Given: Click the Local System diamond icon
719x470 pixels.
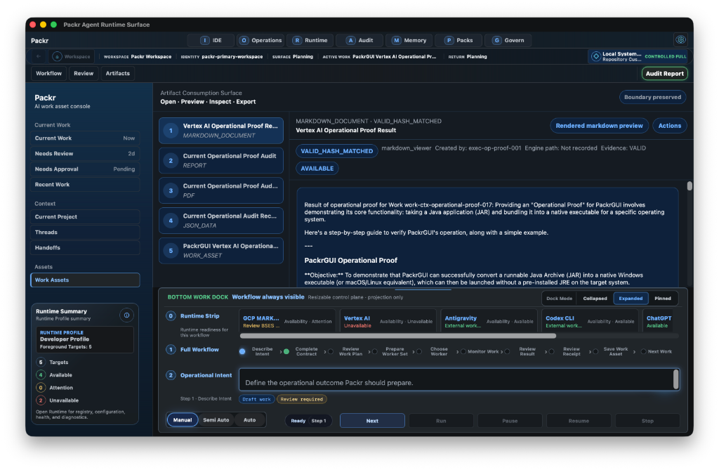Looking at the screenshot, I should [595, 56].
